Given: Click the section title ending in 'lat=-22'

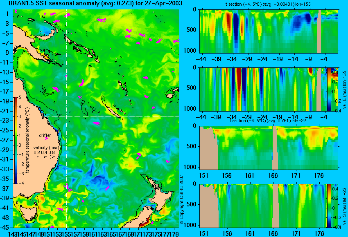Looking at the screenshot, I should [x=268, y=121].
